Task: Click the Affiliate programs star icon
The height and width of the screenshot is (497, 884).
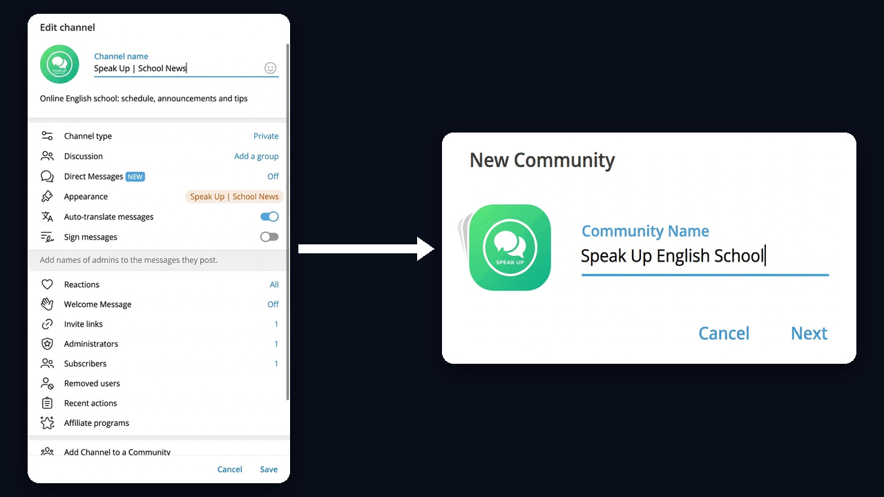Action: (x=47, y=423)
